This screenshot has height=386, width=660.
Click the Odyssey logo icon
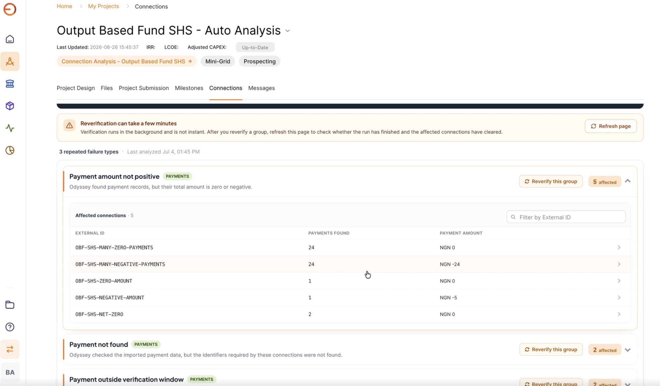click(x=10, y=9)
